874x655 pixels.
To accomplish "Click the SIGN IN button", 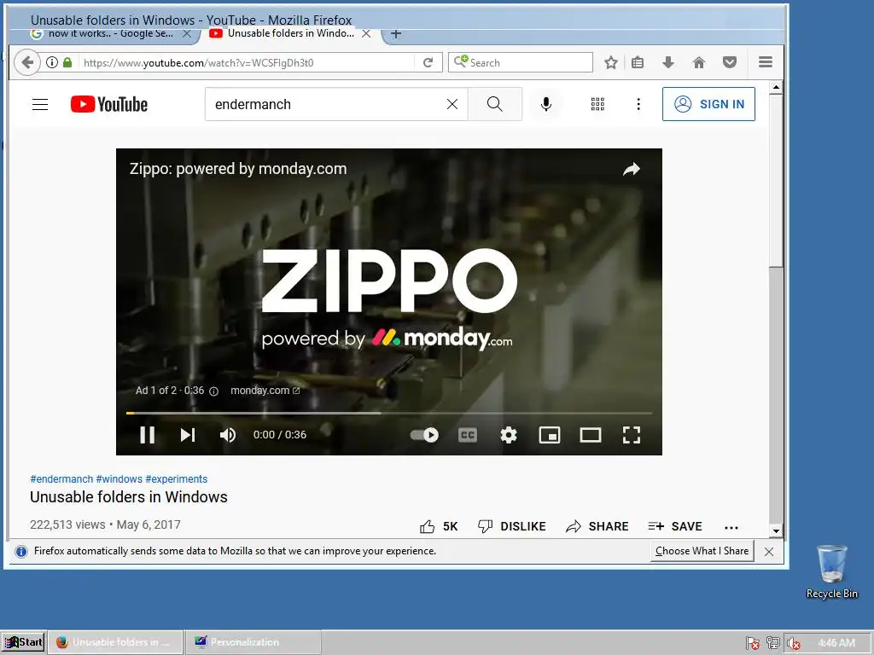I will coord(708,104).
